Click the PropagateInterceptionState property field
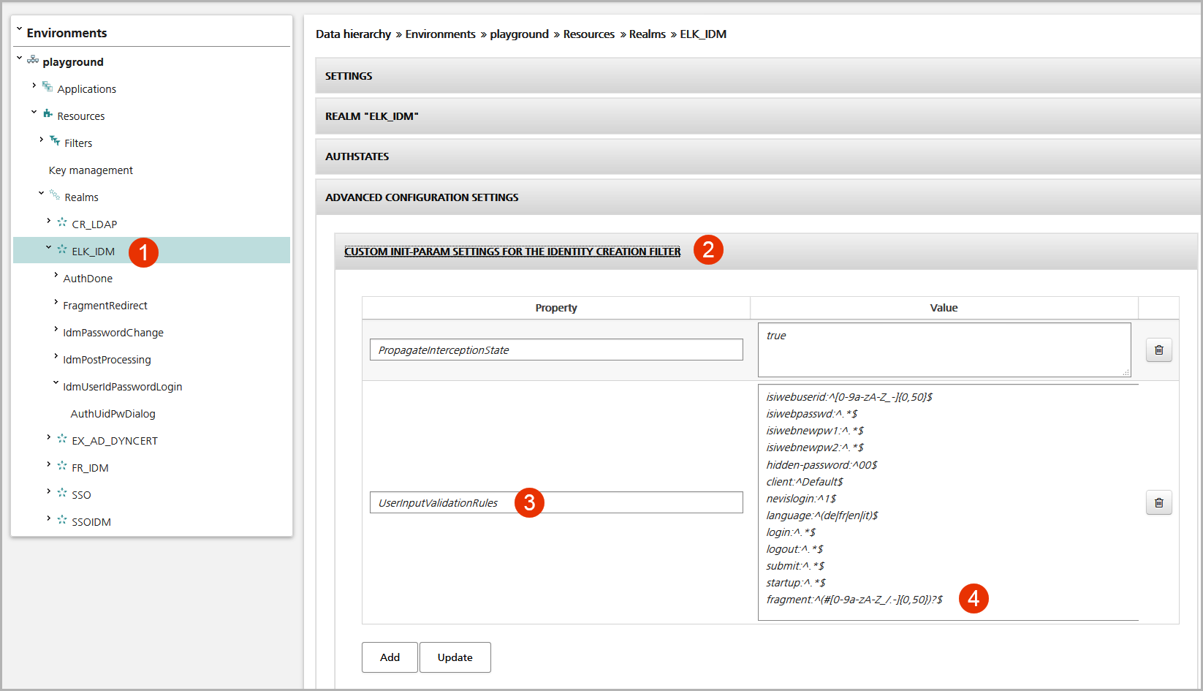 556,350
